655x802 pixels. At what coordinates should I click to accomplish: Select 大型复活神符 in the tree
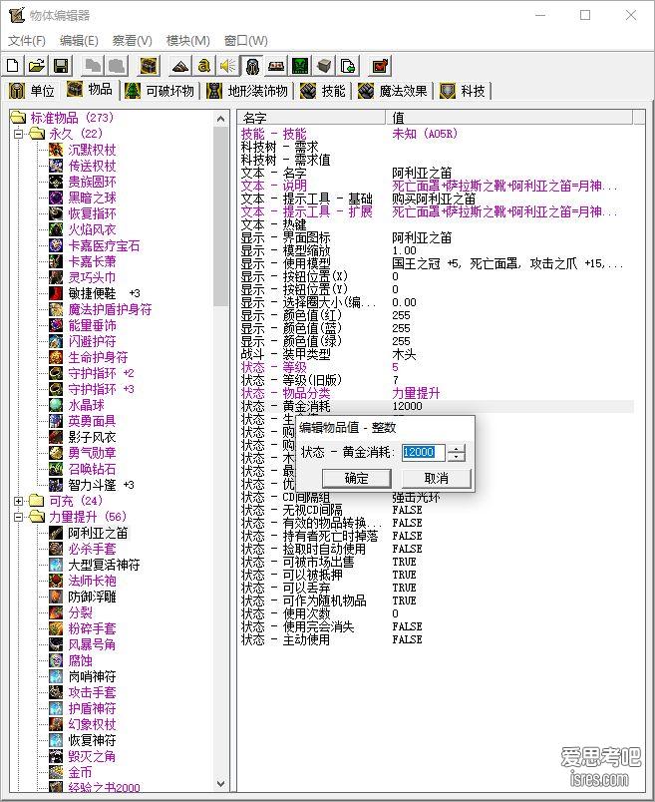104,565
